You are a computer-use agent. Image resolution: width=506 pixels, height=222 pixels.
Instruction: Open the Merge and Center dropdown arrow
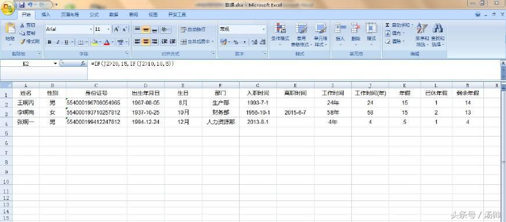[x=213, y=42]
